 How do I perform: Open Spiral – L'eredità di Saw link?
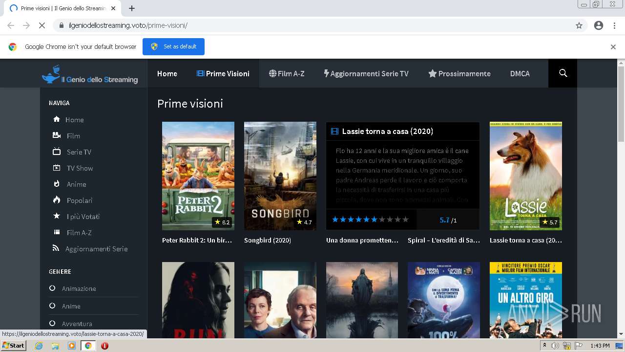pos(444,240)
